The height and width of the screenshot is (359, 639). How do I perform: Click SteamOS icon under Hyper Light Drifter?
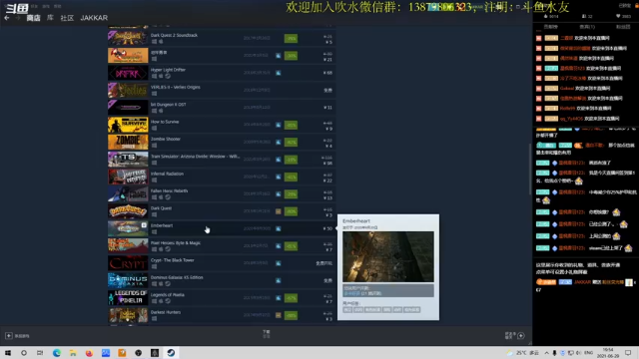pyautogui.click(x=168, y=76)
